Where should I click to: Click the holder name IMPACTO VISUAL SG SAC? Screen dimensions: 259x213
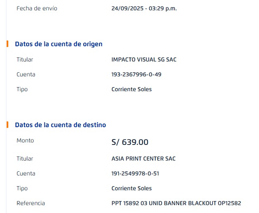click(x=144, y=59)
